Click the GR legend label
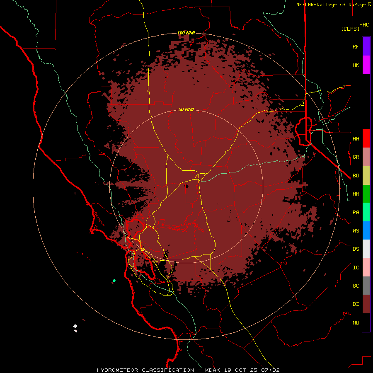Viewport: 373px width, 373px height. [356, 157]
